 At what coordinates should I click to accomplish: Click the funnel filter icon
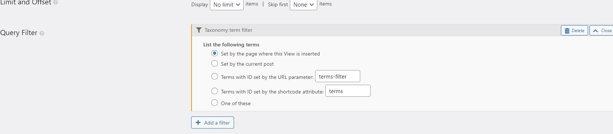coord(199,30)
